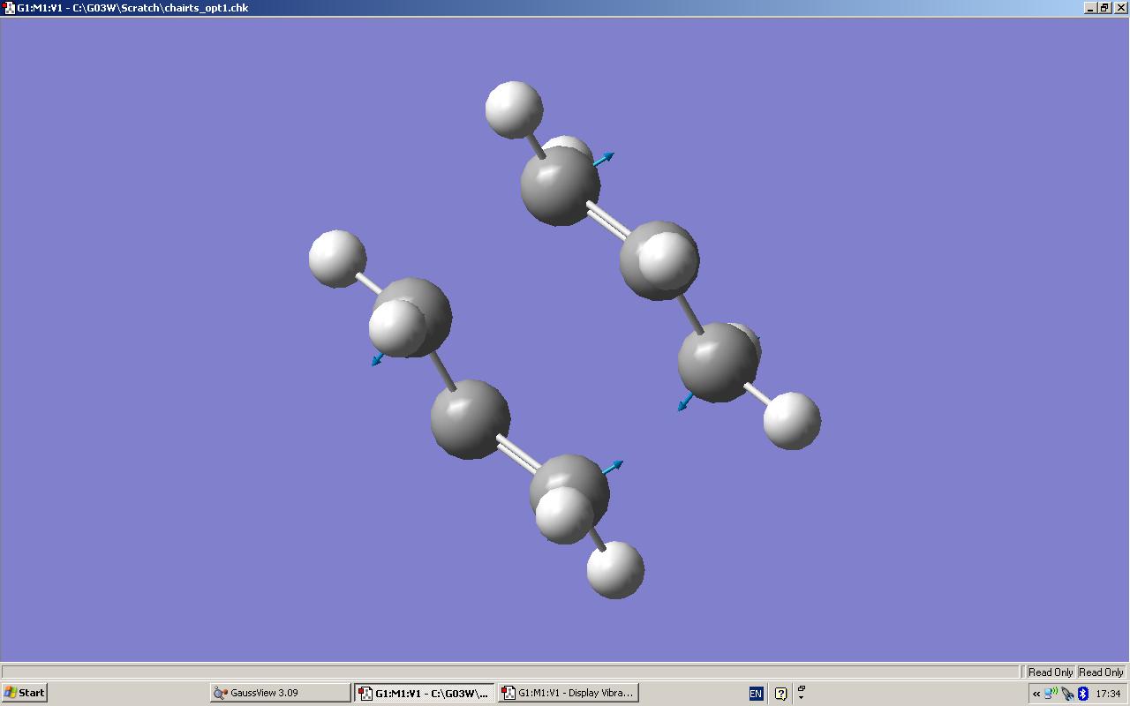Open the Bluetooth tray icon
1130x706 pixels.
(x=1083, y=694)
